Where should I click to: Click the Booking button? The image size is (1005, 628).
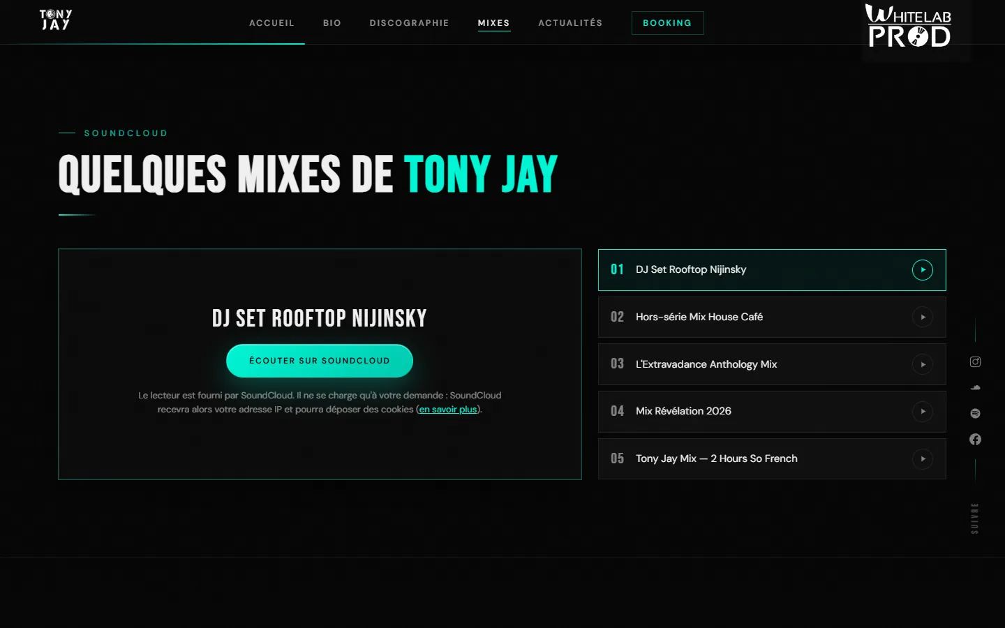(667, 23)
